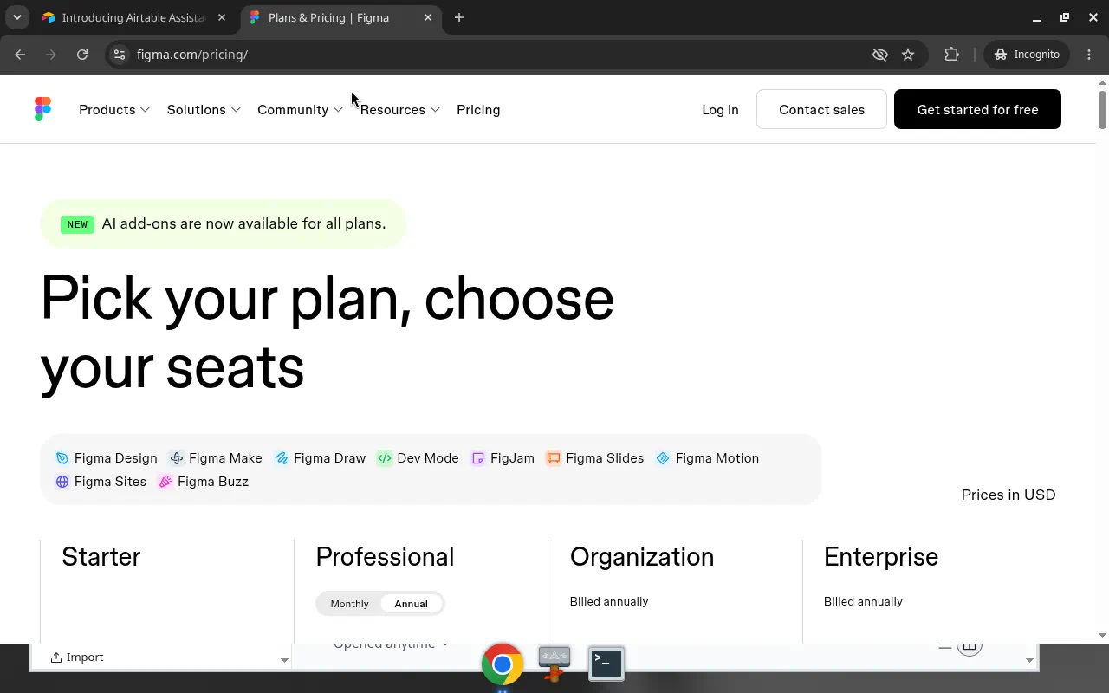Image resolution: width=1109 pixels, height=693 pixels.
Task: Open the tab search dropdown arrow
Action: (16, 17)
